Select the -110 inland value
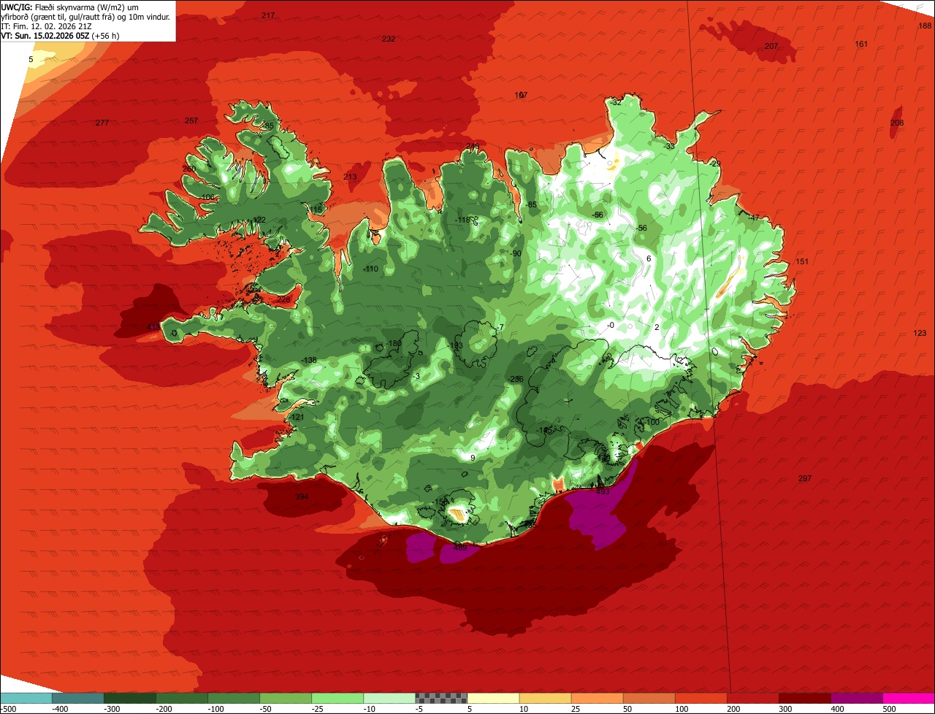This screenshot has height=714, width=935. coord(370,269)
